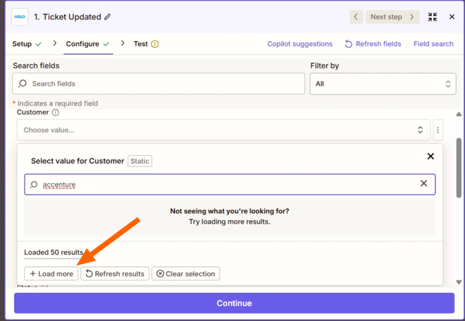
Task: Click the pencil icon to rename step
Action: (x=108, y=17)
